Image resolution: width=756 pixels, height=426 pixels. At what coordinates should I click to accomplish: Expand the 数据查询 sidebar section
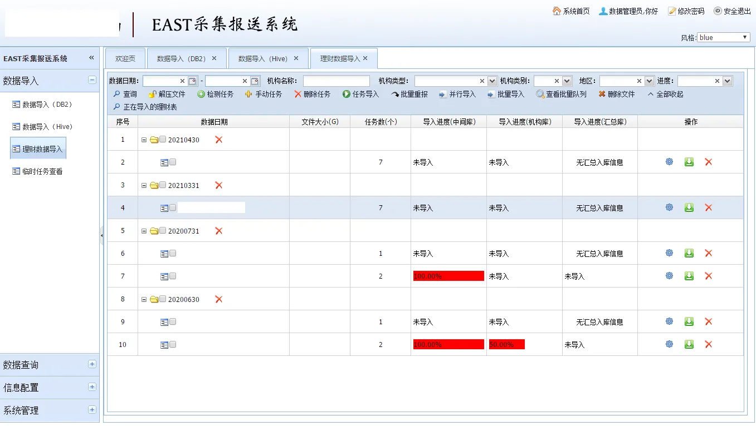click(92, 365)
